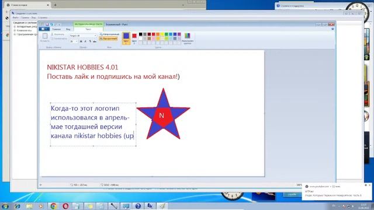The height and width of the screenshot is (210, 374).
Task: Open the youtube.com notification settings gear
Action: tap(366, 185)
